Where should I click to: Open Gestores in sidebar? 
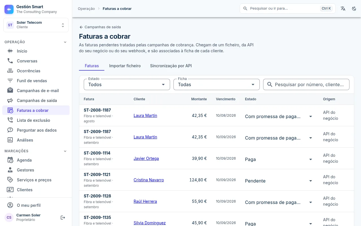(36, 170)
